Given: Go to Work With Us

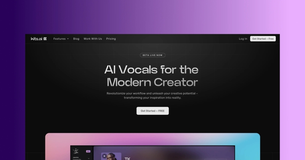Looking at the screenshot, I should [x=93, y=39].
